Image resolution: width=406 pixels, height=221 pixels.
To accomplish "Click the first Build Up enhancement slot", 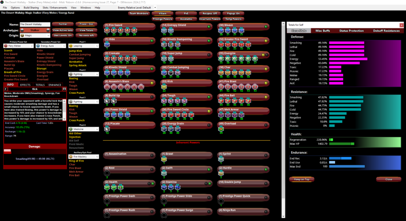I will point(107,100).
